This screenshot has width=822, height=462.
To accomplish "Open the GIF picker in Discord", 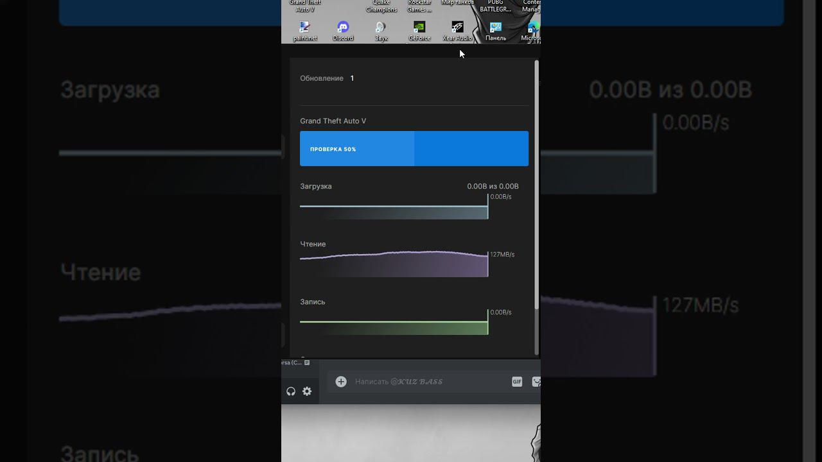I will click(517, 382).
